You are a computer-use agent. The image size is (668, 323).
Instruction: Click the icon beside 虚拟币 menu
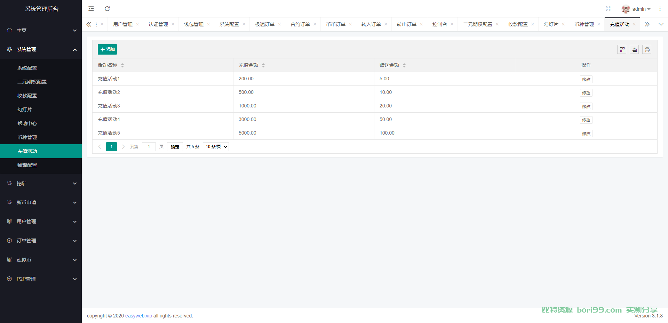pos(9,260)
